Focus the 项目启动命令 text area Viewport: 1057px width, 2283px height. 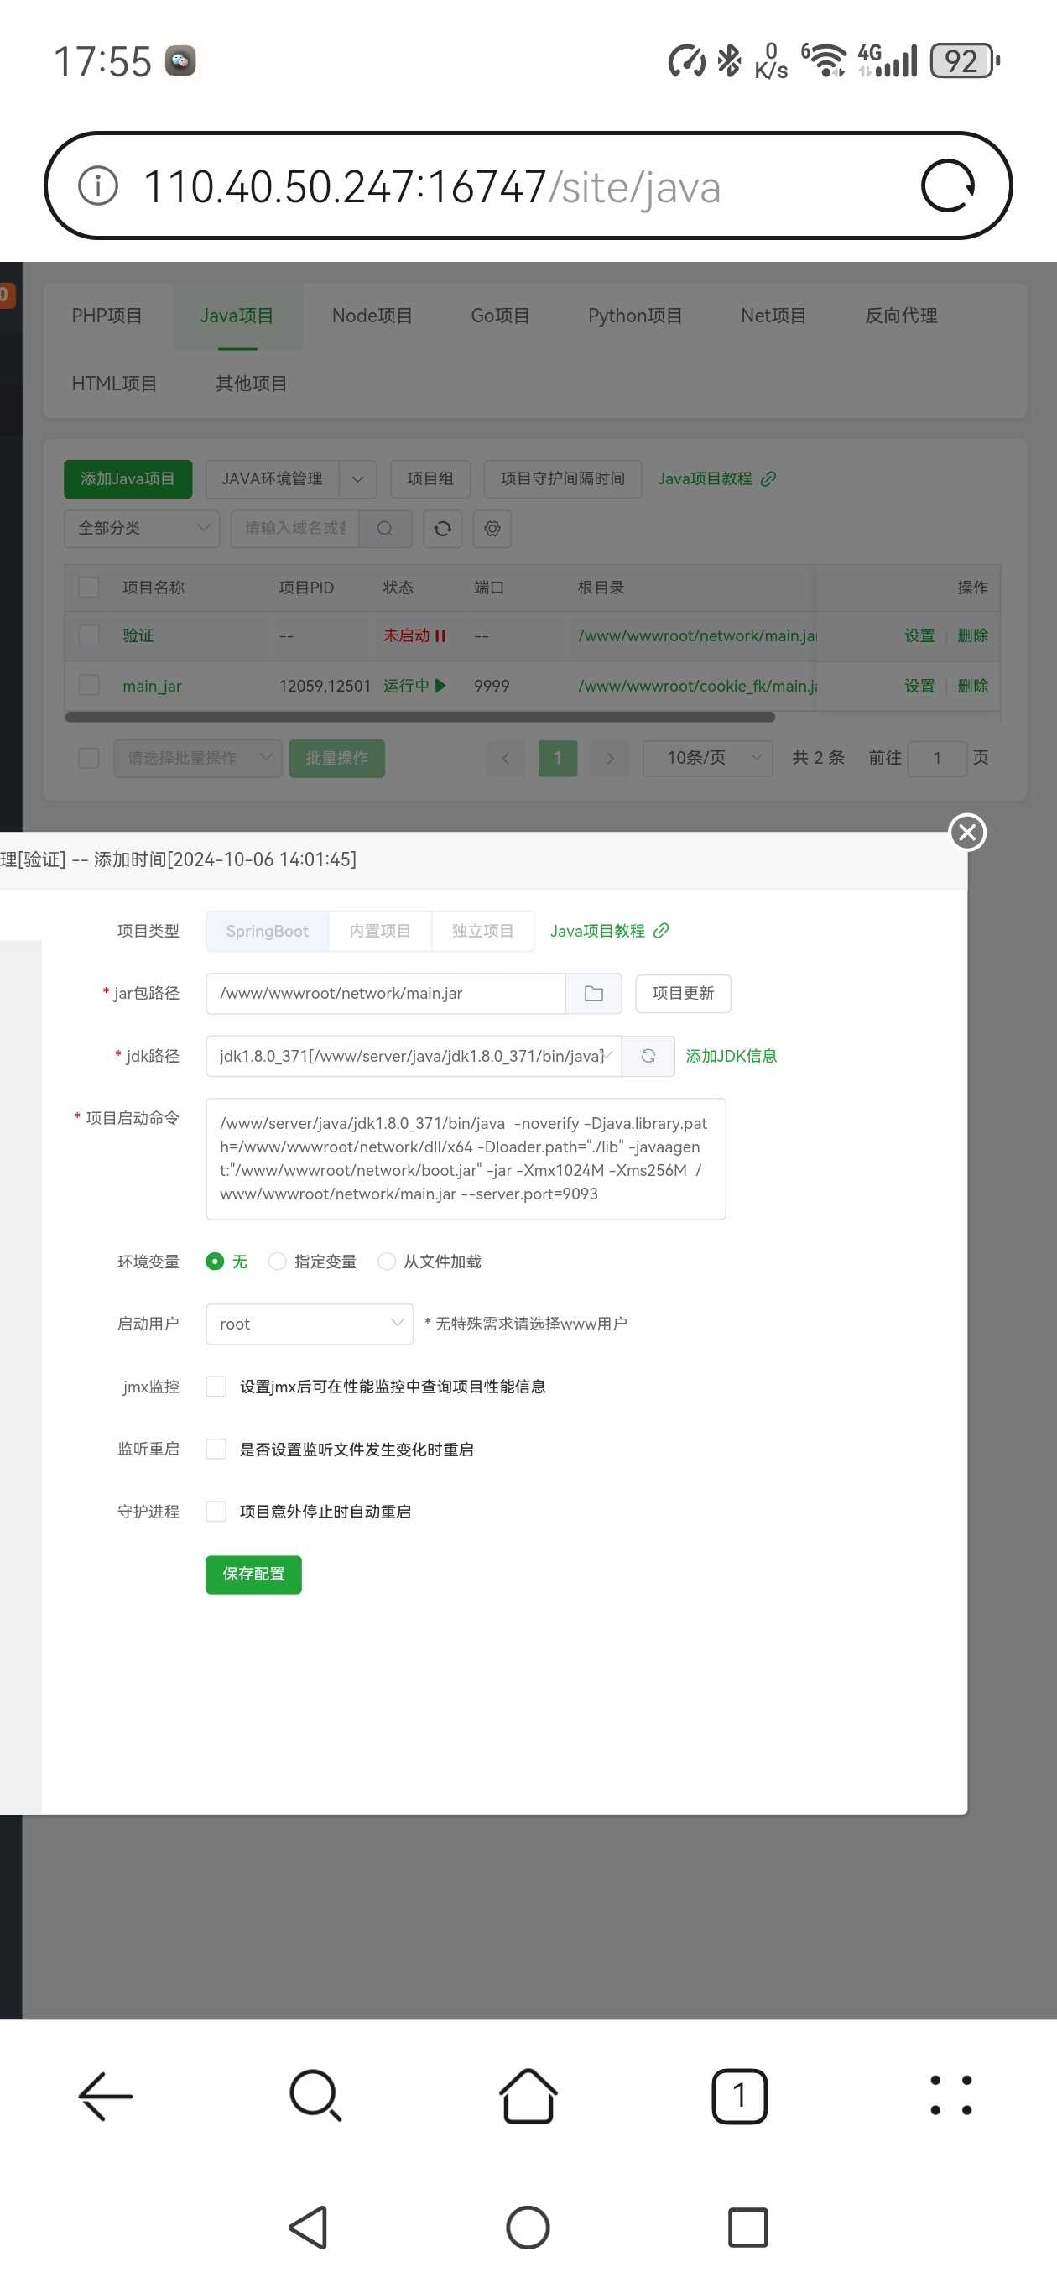click(x=466, y=1159)
